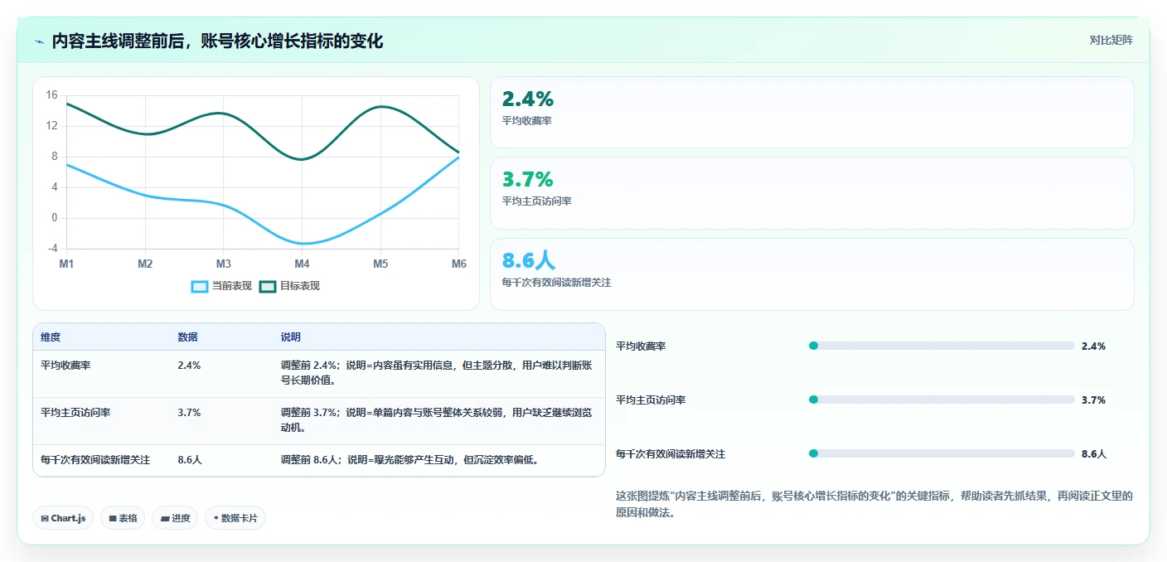Click the 3.7% value right of progress bar
This screenshot has height=562, width=1167.
pyautogui.click(x=1093, y=400)
